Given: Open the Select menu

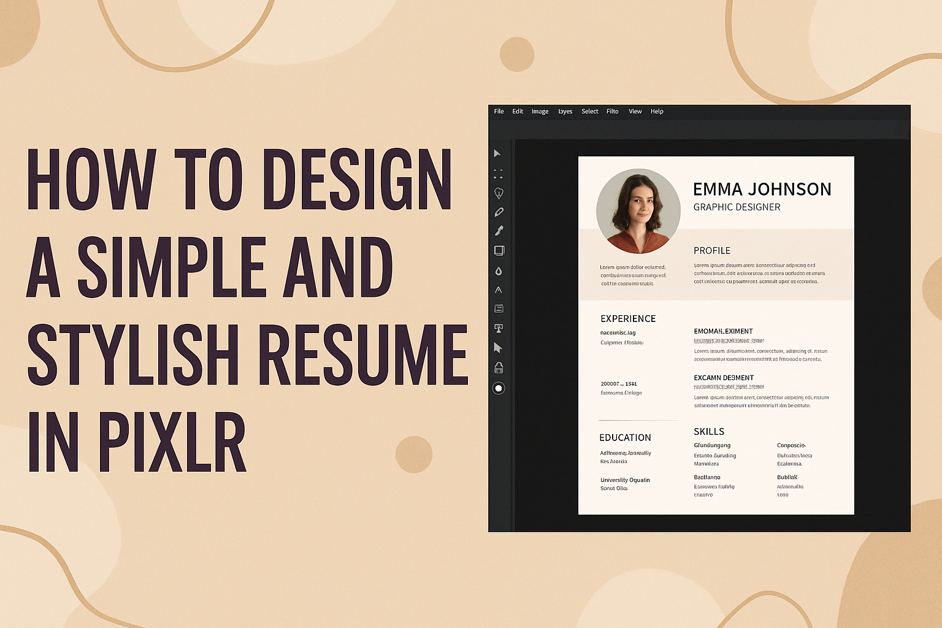Looking at the screenshot, I should coord(590,112).
